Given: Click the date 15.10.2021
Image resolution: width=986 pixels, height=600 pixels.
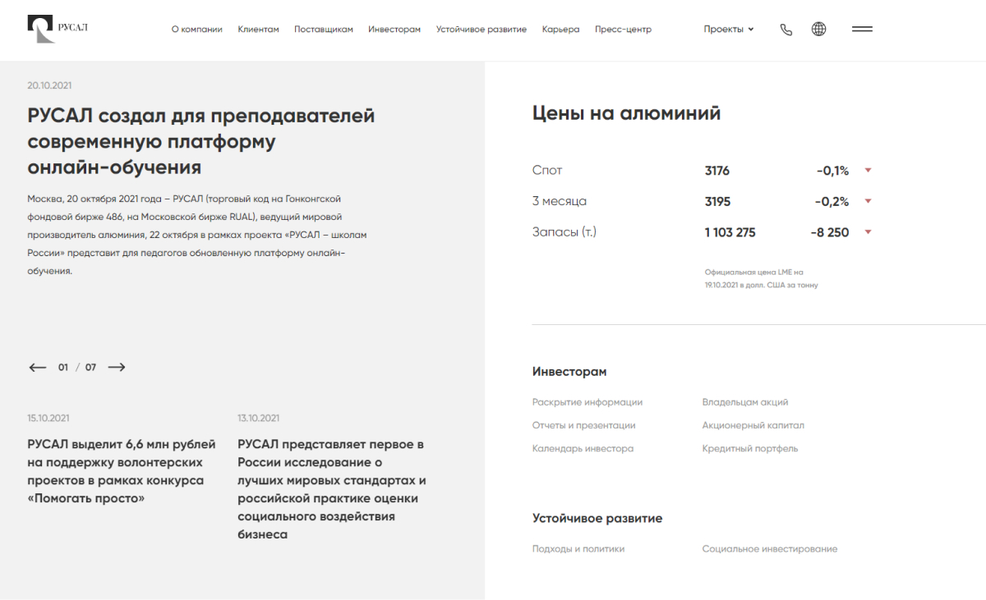Looking at the screenshot, I should [x=48, y=418].
